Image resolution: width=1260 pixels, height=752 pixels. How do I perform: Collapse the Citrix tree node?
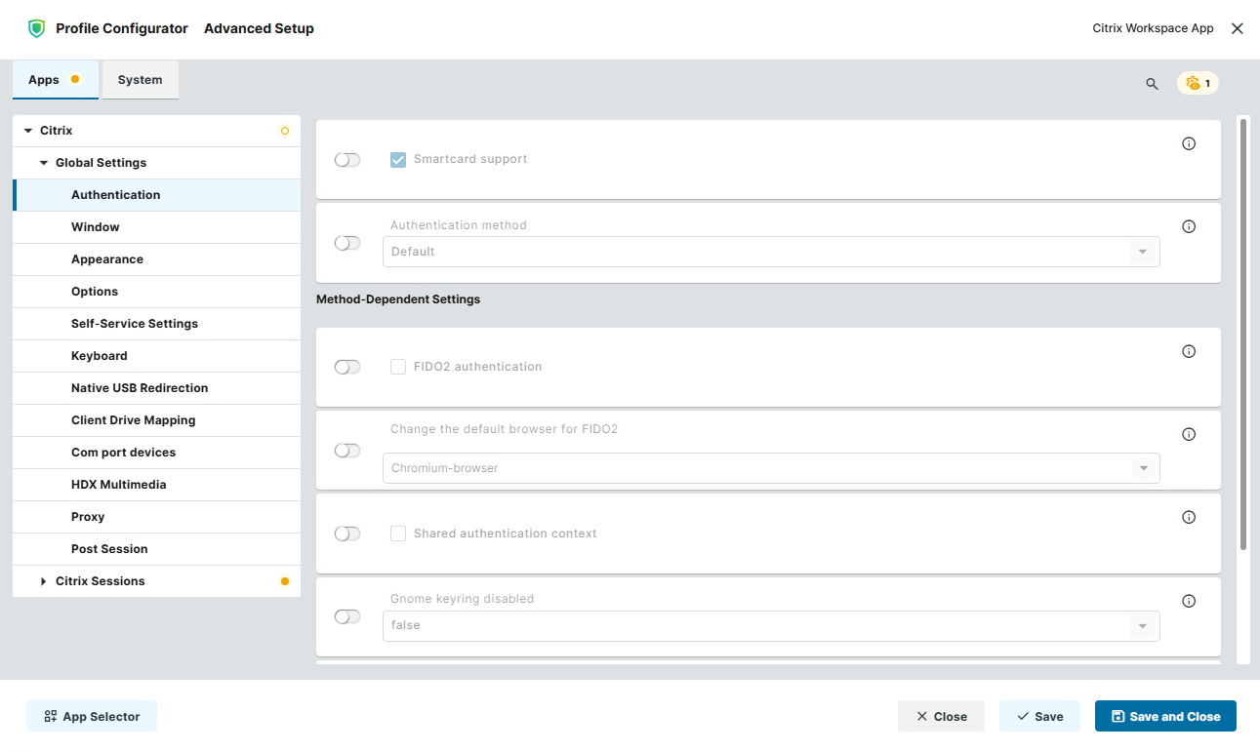coord(28,131)
